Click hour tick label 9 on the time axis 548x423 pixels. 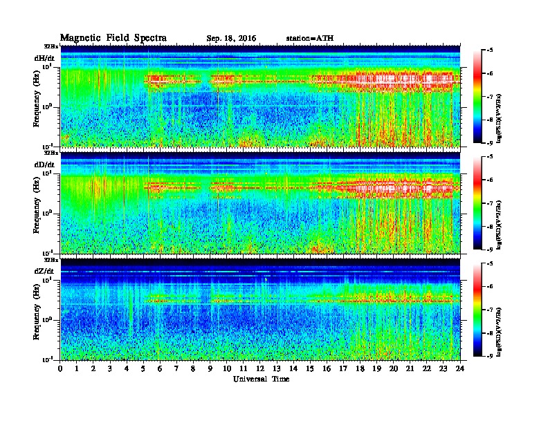pyautogui.click(x=210, y=368)
